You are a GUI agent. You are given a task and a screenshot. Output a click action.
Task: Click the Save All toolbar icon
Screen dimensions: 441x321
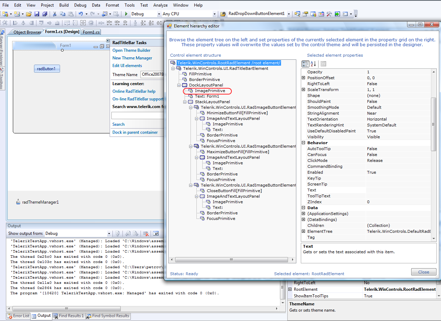45,14
